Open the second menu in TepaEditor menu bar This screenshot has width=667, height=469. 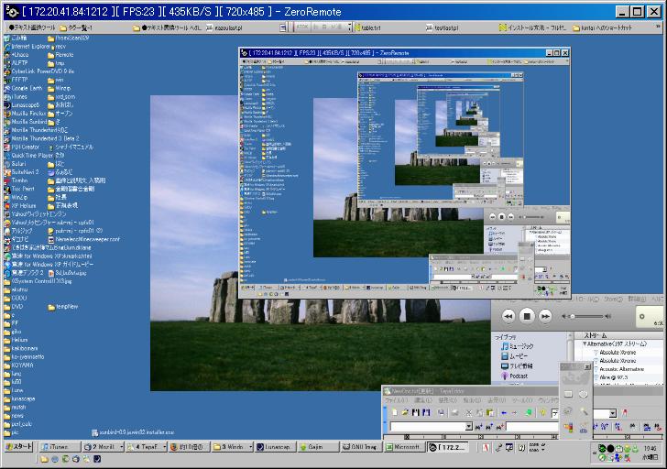[422, 400]
